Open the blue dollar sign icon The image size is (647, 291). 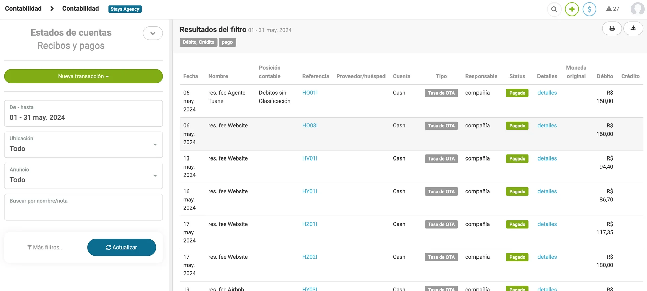589,9
